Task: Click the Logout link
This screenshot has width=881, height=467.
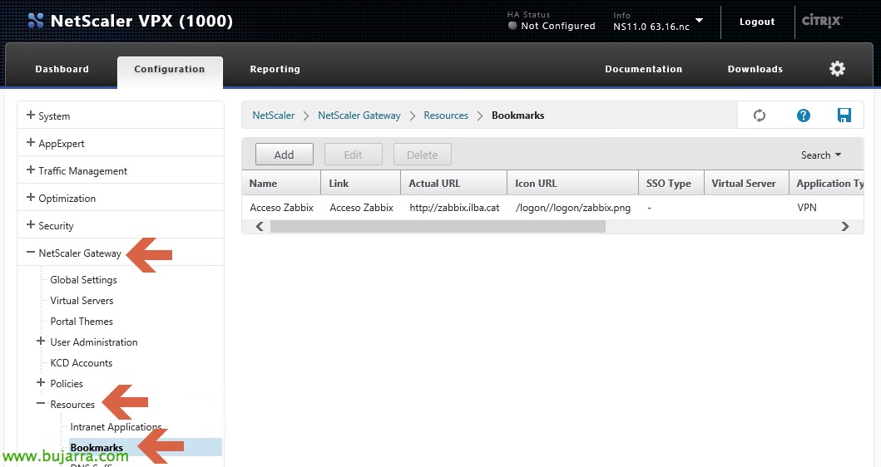Action: pyautogui.click(x=757, y=22)
